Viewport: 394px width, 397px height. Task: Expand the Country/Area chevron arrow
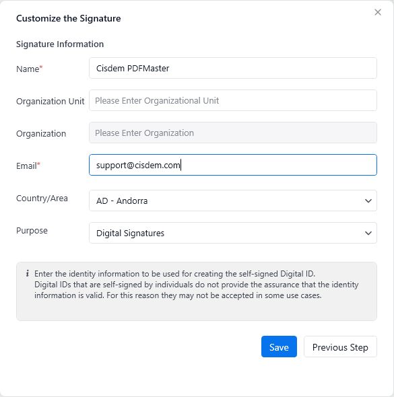(x=368, y=201)
